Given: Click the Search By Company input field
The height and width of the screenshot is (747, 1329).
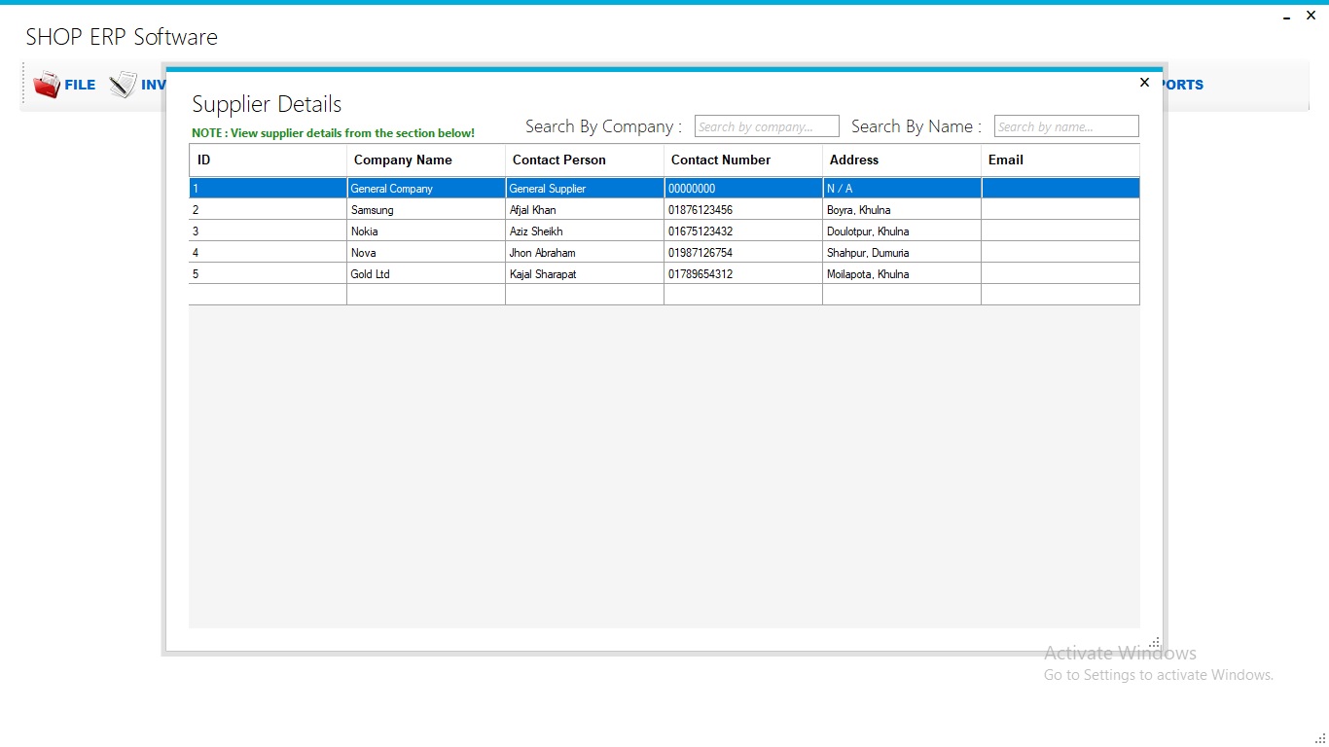Looking at the screenshot, I should 766,125.
